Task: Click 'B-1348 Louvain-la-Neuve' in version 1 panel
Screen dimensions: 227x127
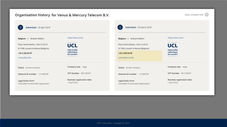Action: pos(134,49)
